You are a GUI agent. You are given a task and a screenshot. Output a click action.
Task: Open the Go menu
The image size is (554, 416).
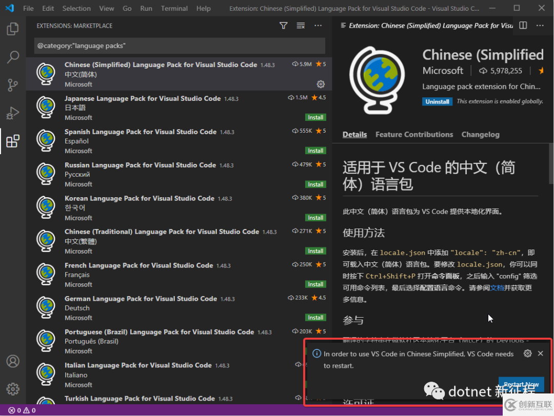tap(127, 8)
